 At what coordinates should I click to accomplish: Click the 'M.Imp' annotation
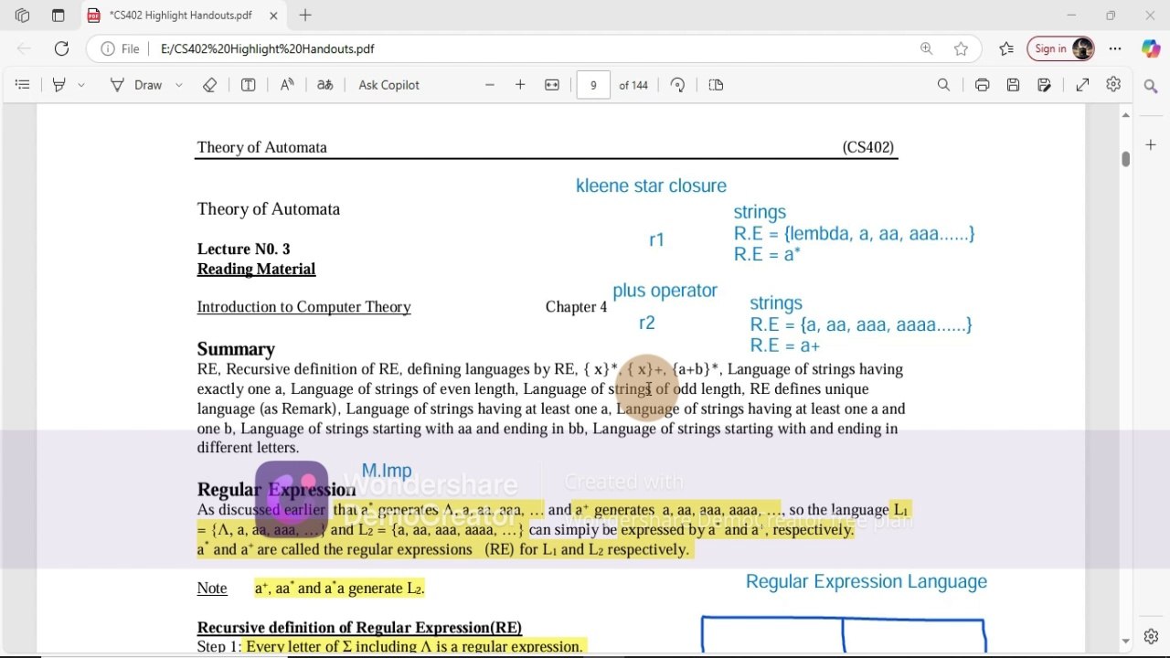tap(387, 471)
